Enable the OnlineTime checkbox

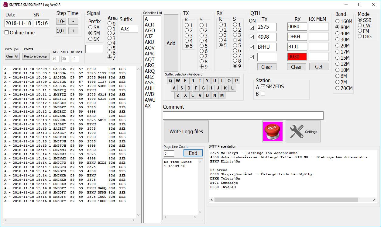pyautogui.click(x=7, y=33)
